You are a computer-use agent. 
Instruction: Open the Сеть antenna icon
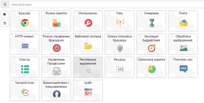120,23
